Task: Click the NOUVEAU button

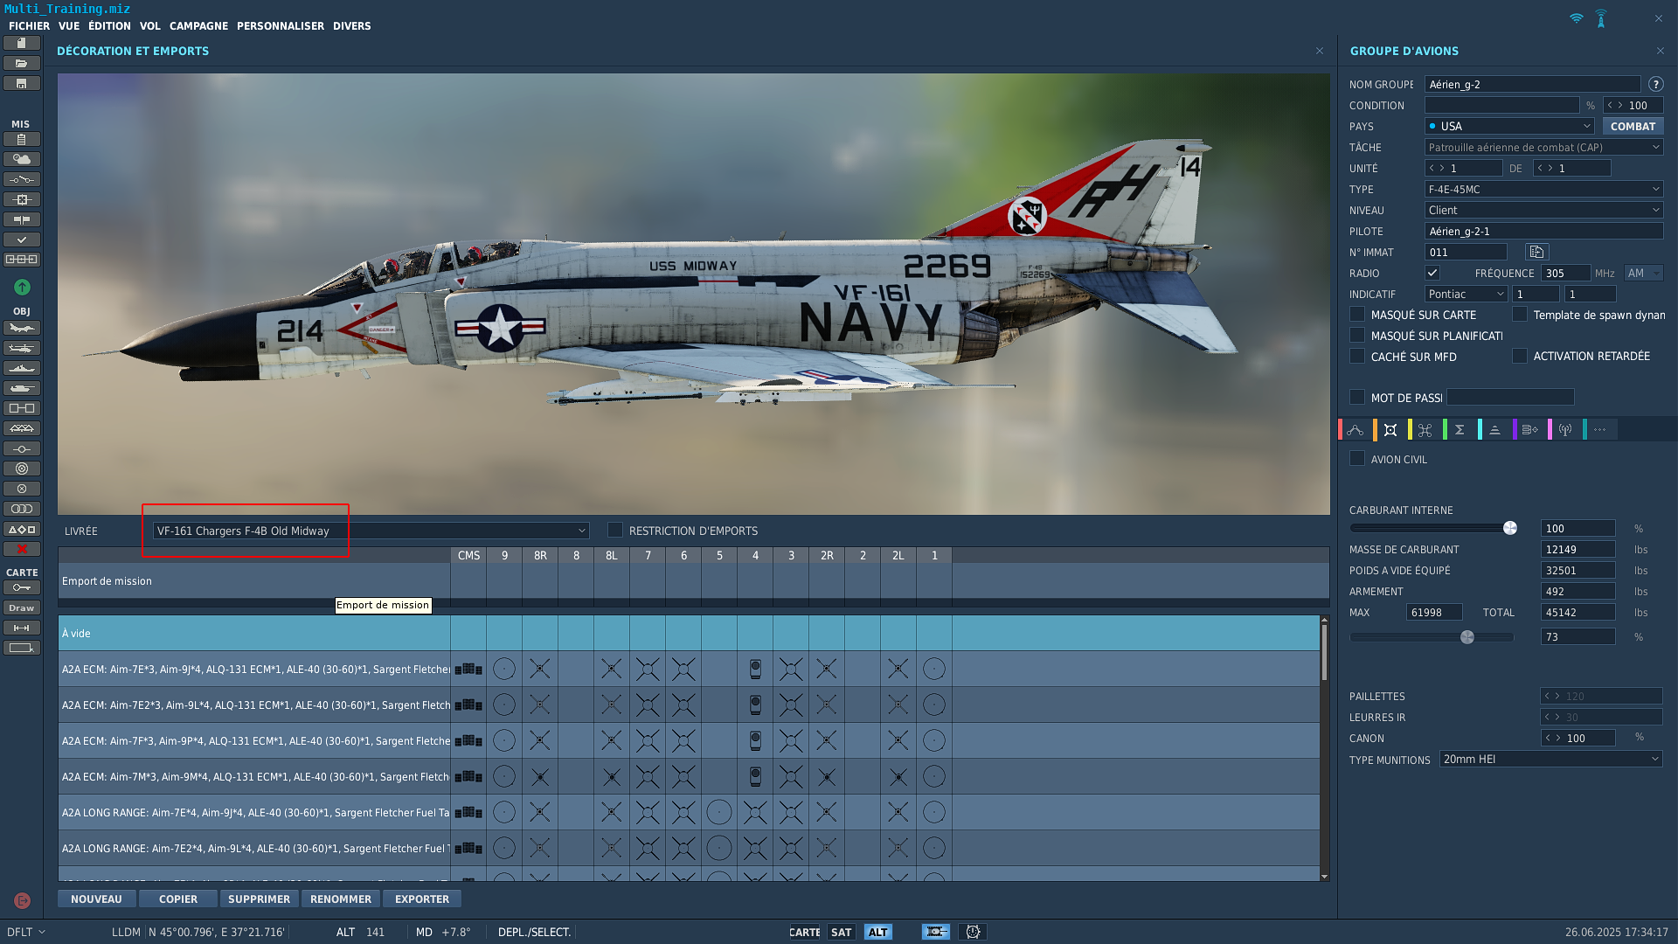Action: click(97, 899)
